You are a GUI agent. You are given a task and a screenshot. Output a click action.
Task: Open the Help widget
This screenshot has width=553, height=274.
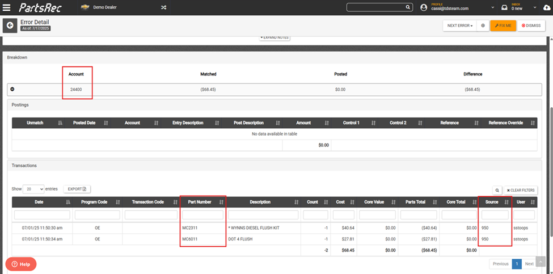click(x=21, y=264)
